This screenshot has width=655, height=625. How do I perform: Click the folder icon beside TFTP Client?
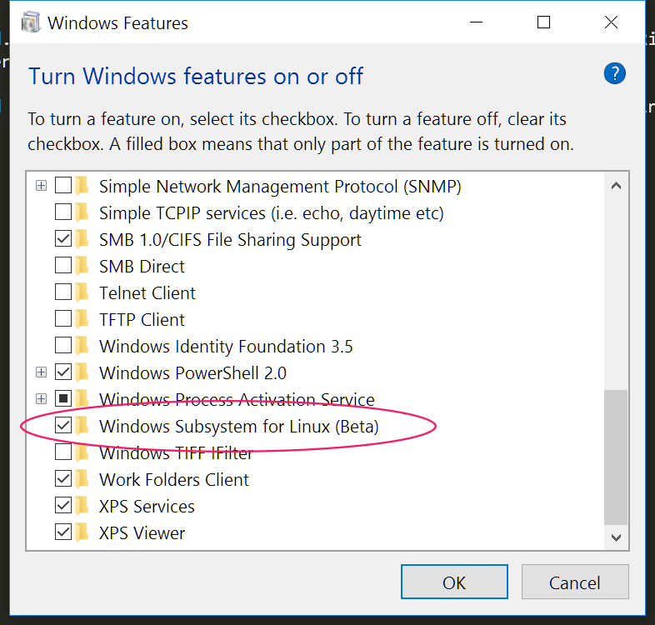pyautogui.click(x=82, y=319)
